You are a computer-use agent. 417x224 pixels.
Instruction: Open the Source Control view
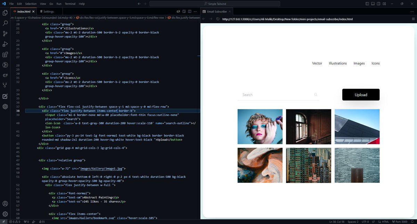point(5,34)
